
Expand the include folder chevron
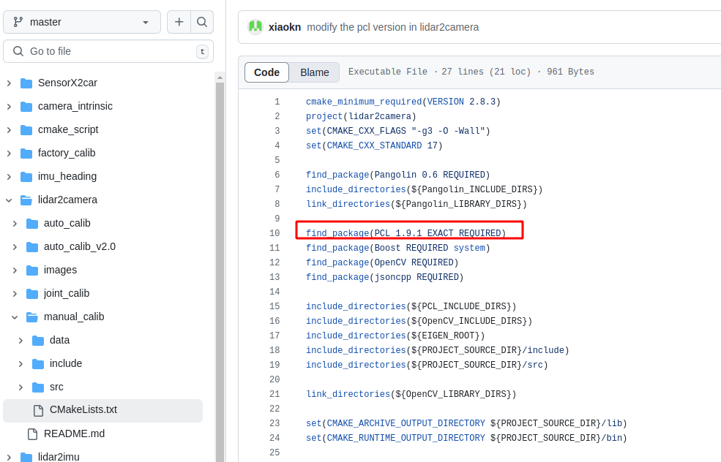[20, 364]
